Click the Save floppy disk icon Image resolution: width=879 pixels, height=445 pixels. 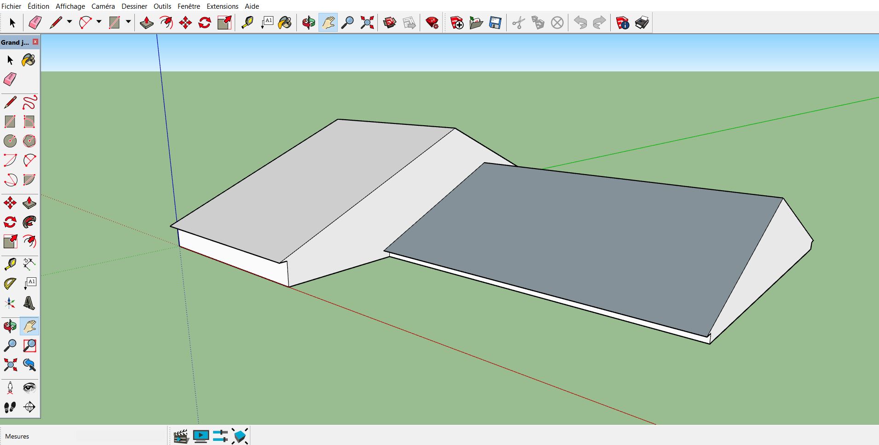point(495,23)
